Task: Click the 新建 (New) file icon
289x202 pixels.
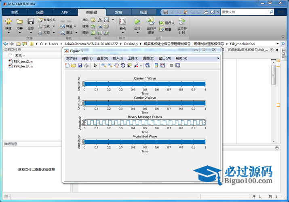Action: pyautogui.click(x=8, y=21)
